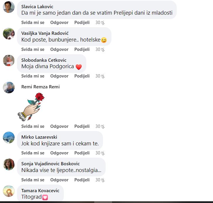This screenshot has height=203, width=213.
Task: Open Slobodanka Cetkovic's profile avatar
Action: point(9,61)
